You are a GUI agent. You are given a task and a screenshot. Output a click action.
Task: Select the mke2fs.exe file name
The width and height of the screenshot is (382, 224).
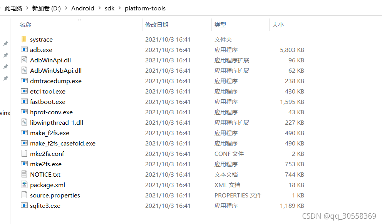(x=46, y=164)
